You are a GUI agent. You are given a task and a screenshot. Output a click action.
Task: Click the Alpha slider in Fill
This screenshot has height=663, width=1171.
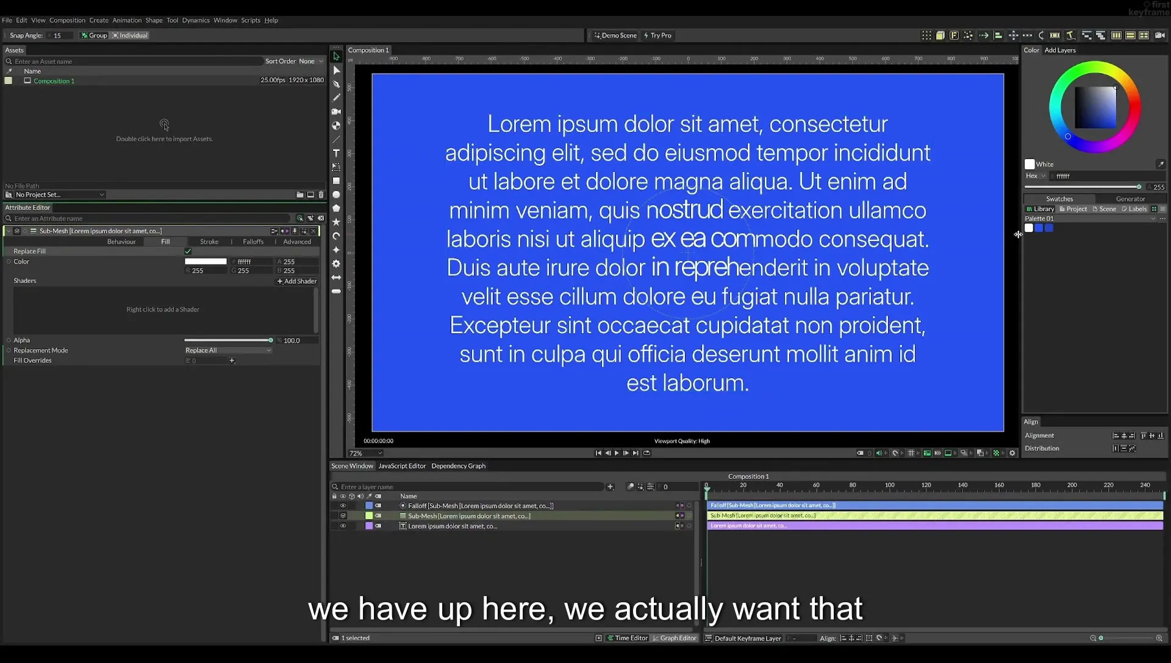[x=228, y=341]
